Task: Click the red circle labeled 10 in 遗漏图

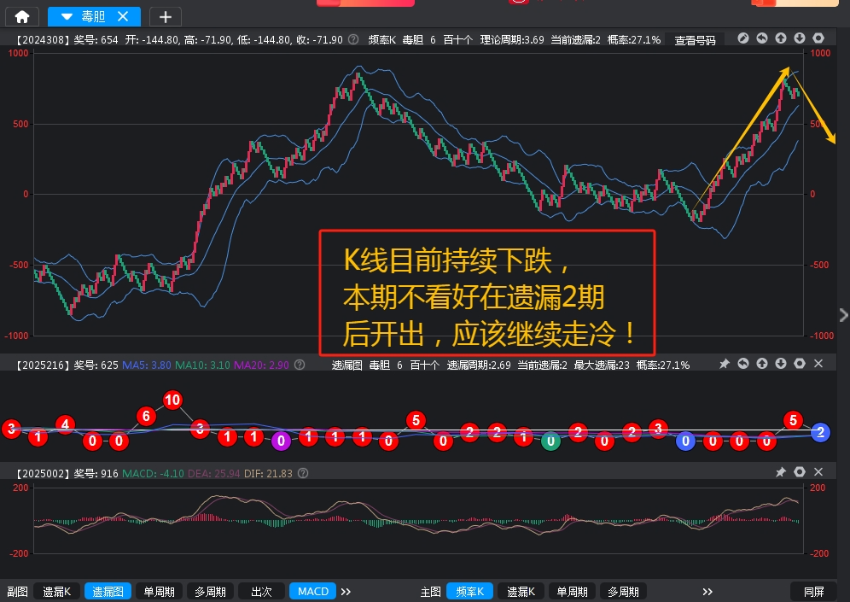Action: 172,400
